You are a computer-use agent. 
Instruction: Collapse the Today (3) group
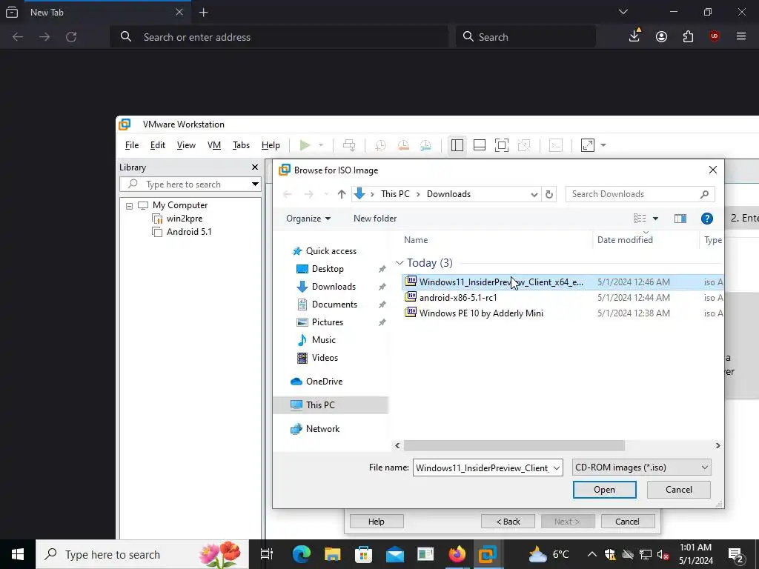(x=400, y=263)
